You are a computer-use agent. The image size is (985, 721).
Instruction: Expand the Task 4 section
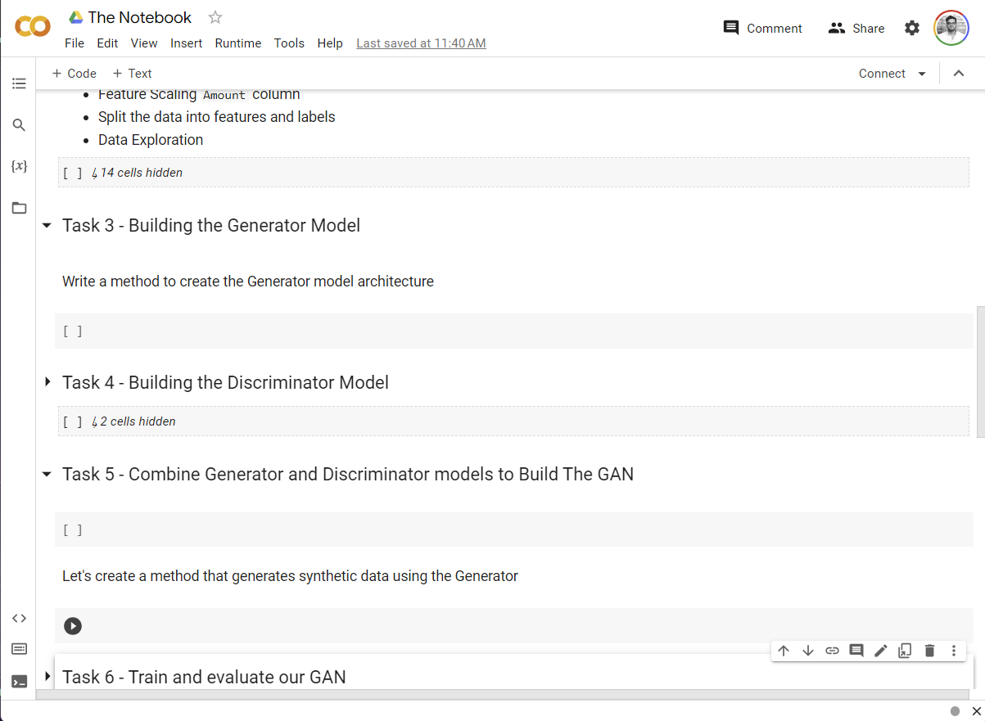click(47, 382)
